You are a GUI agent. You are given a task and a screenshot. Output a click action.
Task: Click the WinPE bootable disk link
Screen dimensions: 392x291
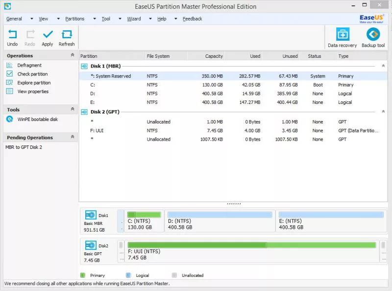(x=38, y=120)
